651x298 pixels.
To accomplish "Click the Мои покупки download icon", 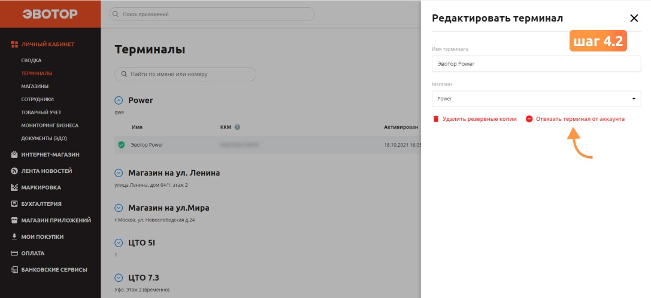I will click(14, 236).
